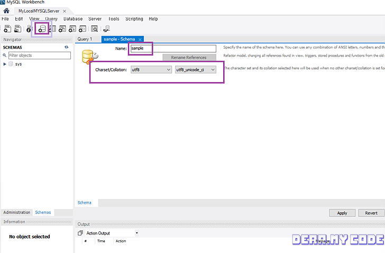Click the Filter objects search field
The width and height of the screenshot is (385, 253).
click(40, 55)
